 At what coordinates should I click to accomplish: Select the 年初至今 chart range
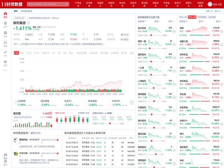45,53
